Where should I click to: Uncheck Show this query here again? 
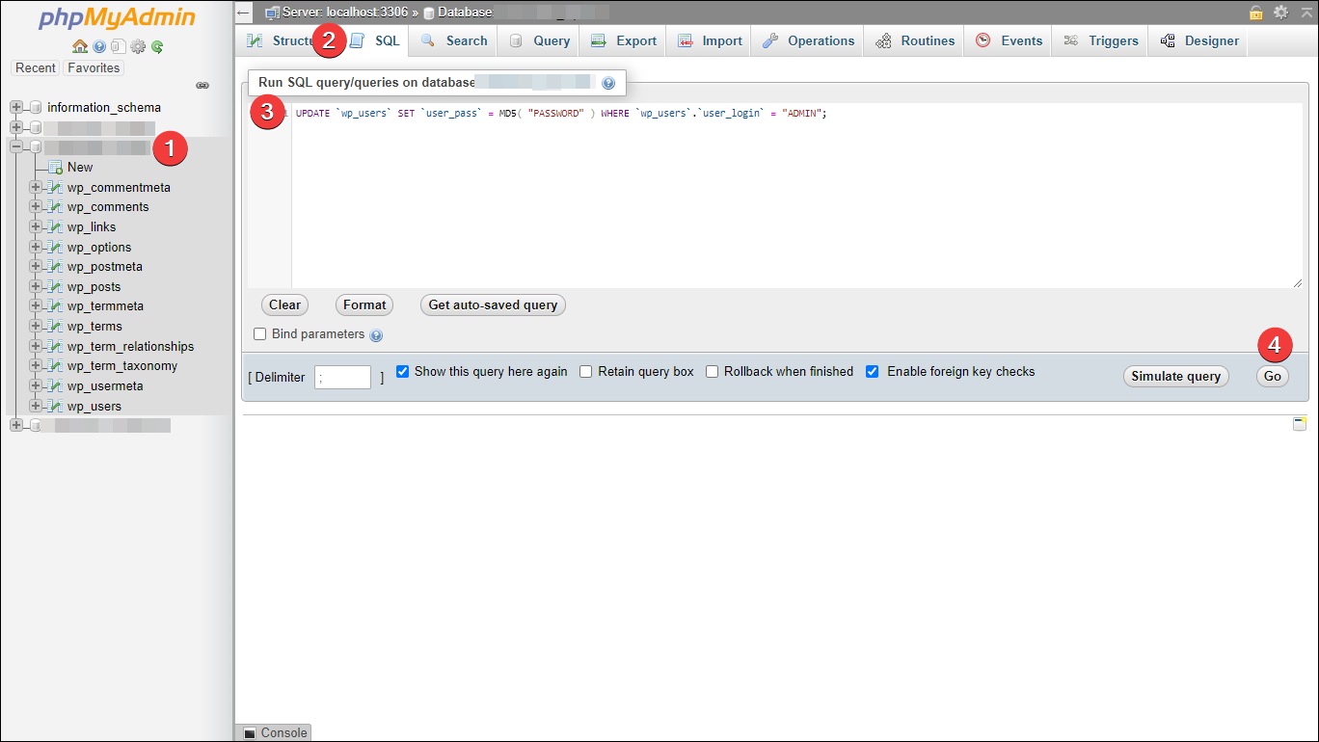click(403, 371)
